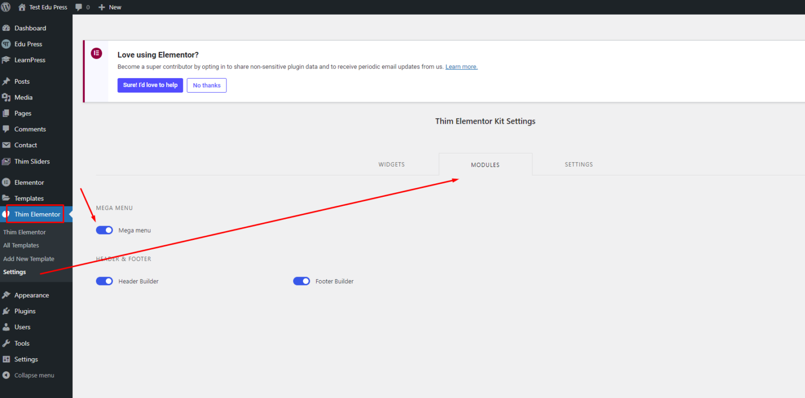805x398 pixels.
Task: Follow the Learn more link
Action: (461, 67)
